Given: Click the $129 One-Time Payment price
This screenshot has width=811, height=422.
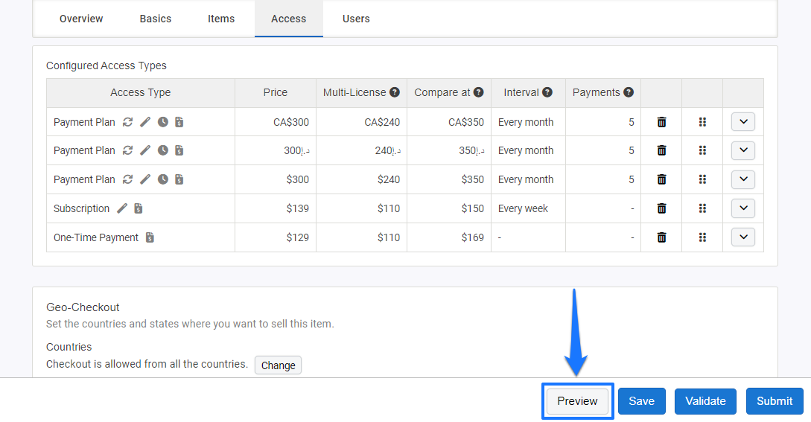Looking at the screenshot, I should pos(297,237).
